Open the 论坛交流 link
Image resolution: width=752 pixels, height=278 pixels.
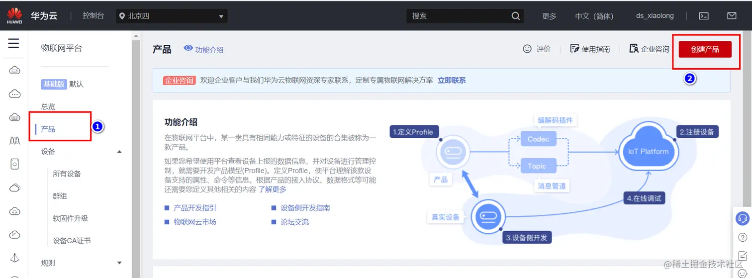coord(294,222)
